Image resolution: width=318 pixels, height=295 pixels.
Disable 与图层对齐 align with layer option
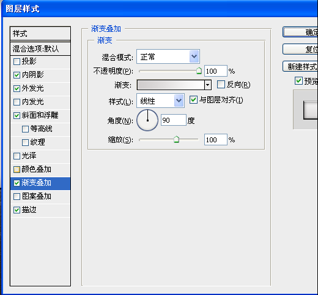(193, 100)
